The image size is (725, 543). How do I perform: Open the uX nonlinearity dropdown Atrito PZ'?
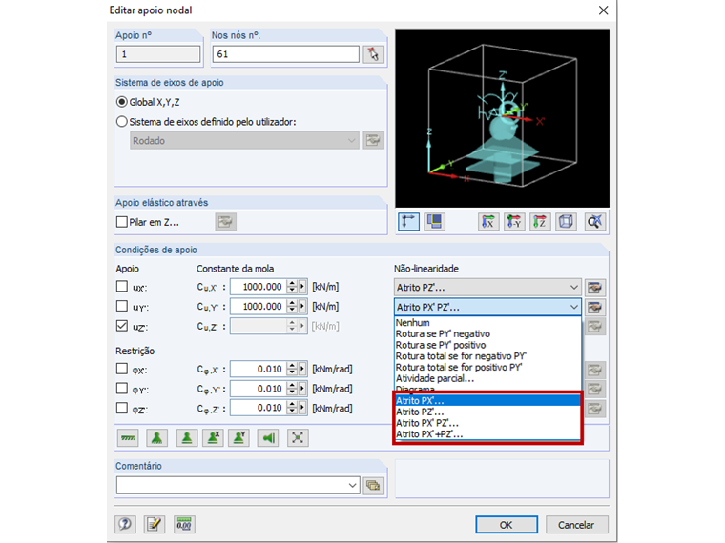click(x=487, y=287)
